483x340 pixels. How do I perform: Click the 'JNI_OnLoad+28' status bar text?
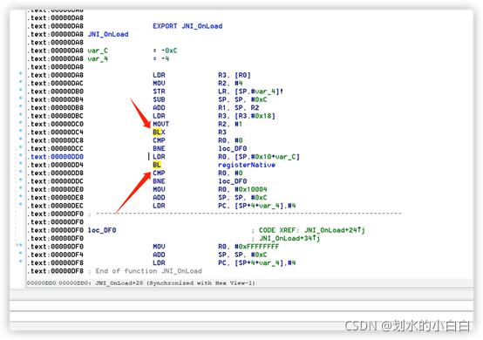pyautogui.click(x=119, y=283)
